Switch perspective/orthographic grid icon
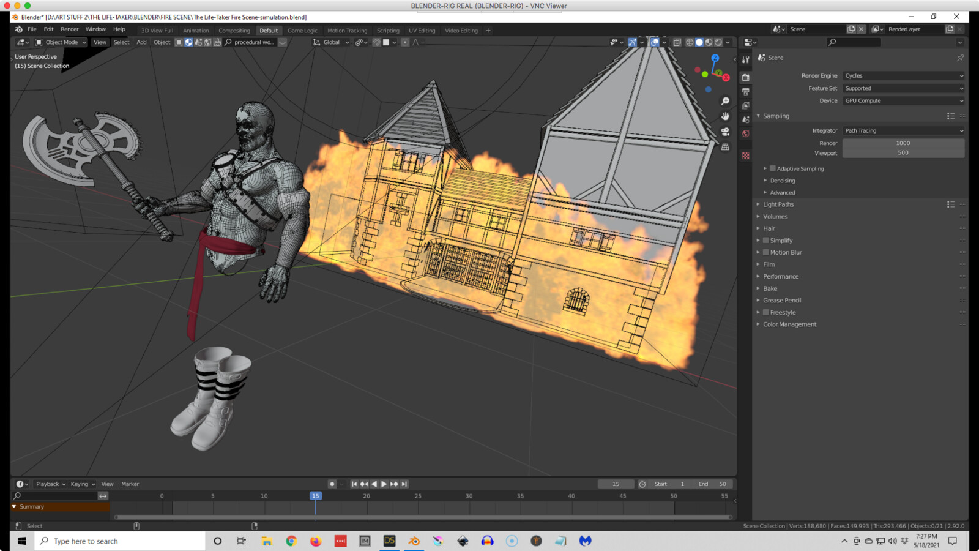This screenshot has width=979, height=551. pyautogui.click(x=725, y=147)
